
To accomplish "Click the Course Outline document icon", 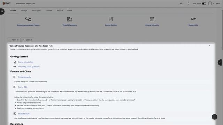I will [111, 19].
